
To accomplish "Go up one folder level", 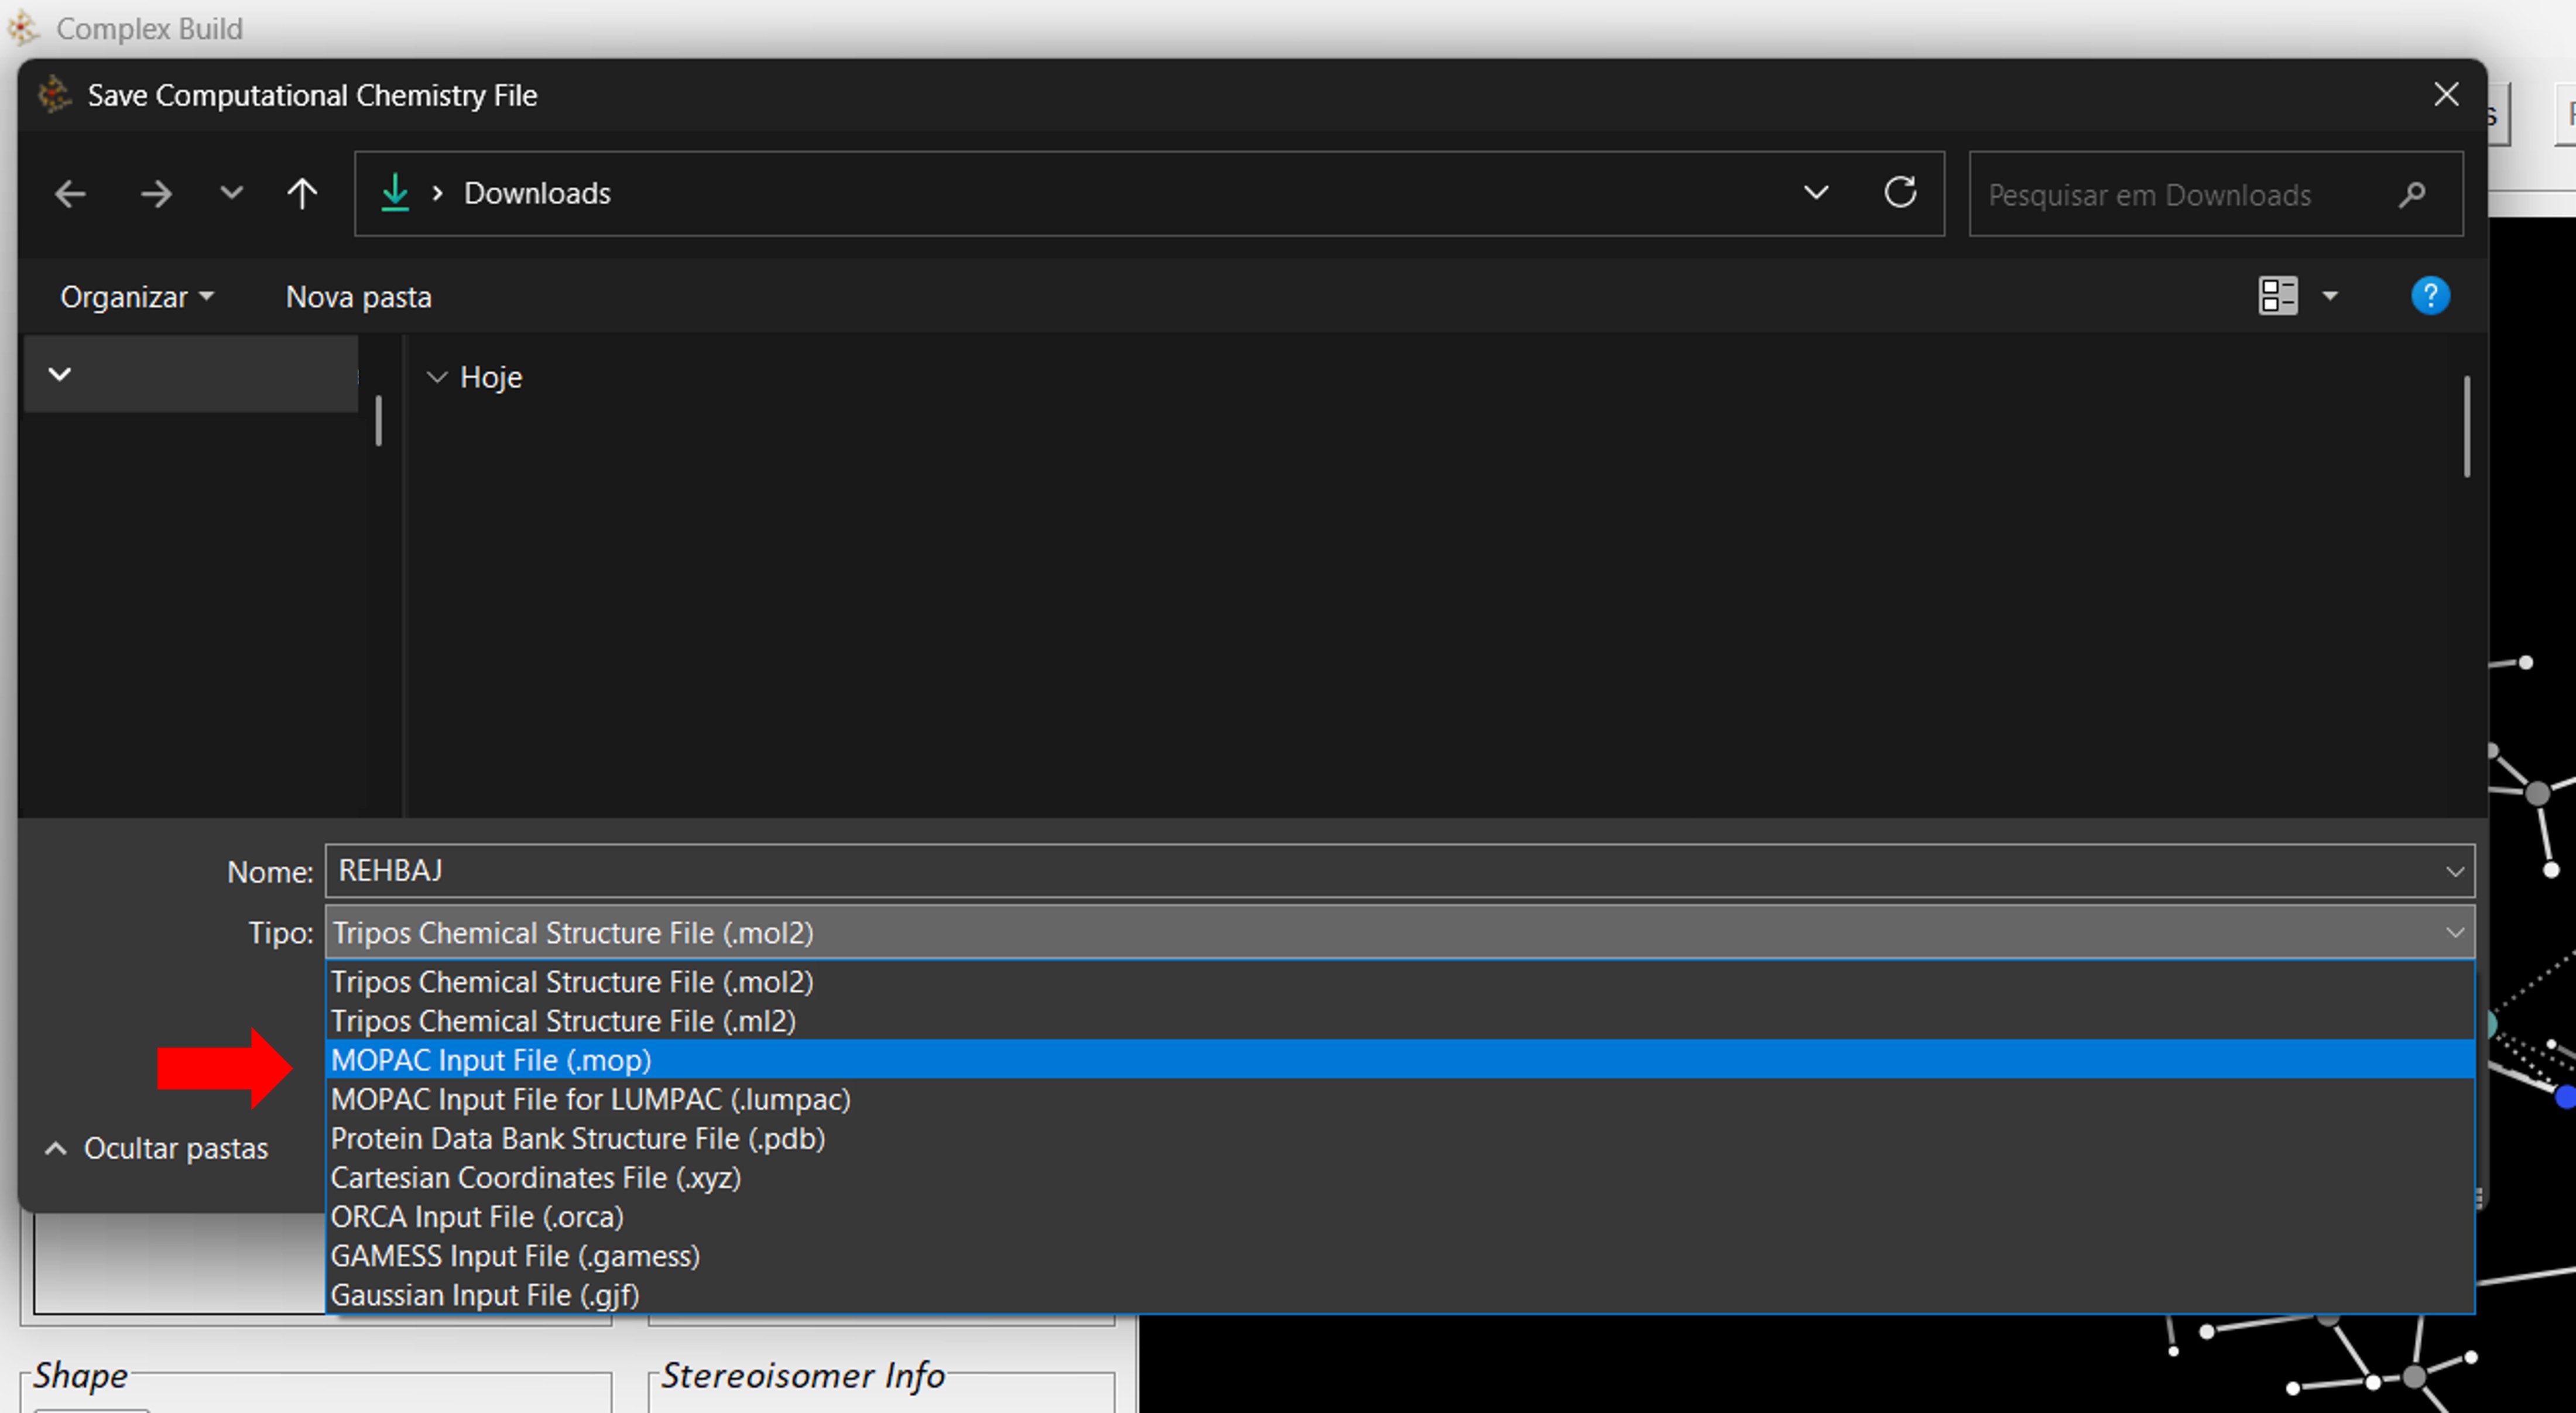I will coord(301,193).
